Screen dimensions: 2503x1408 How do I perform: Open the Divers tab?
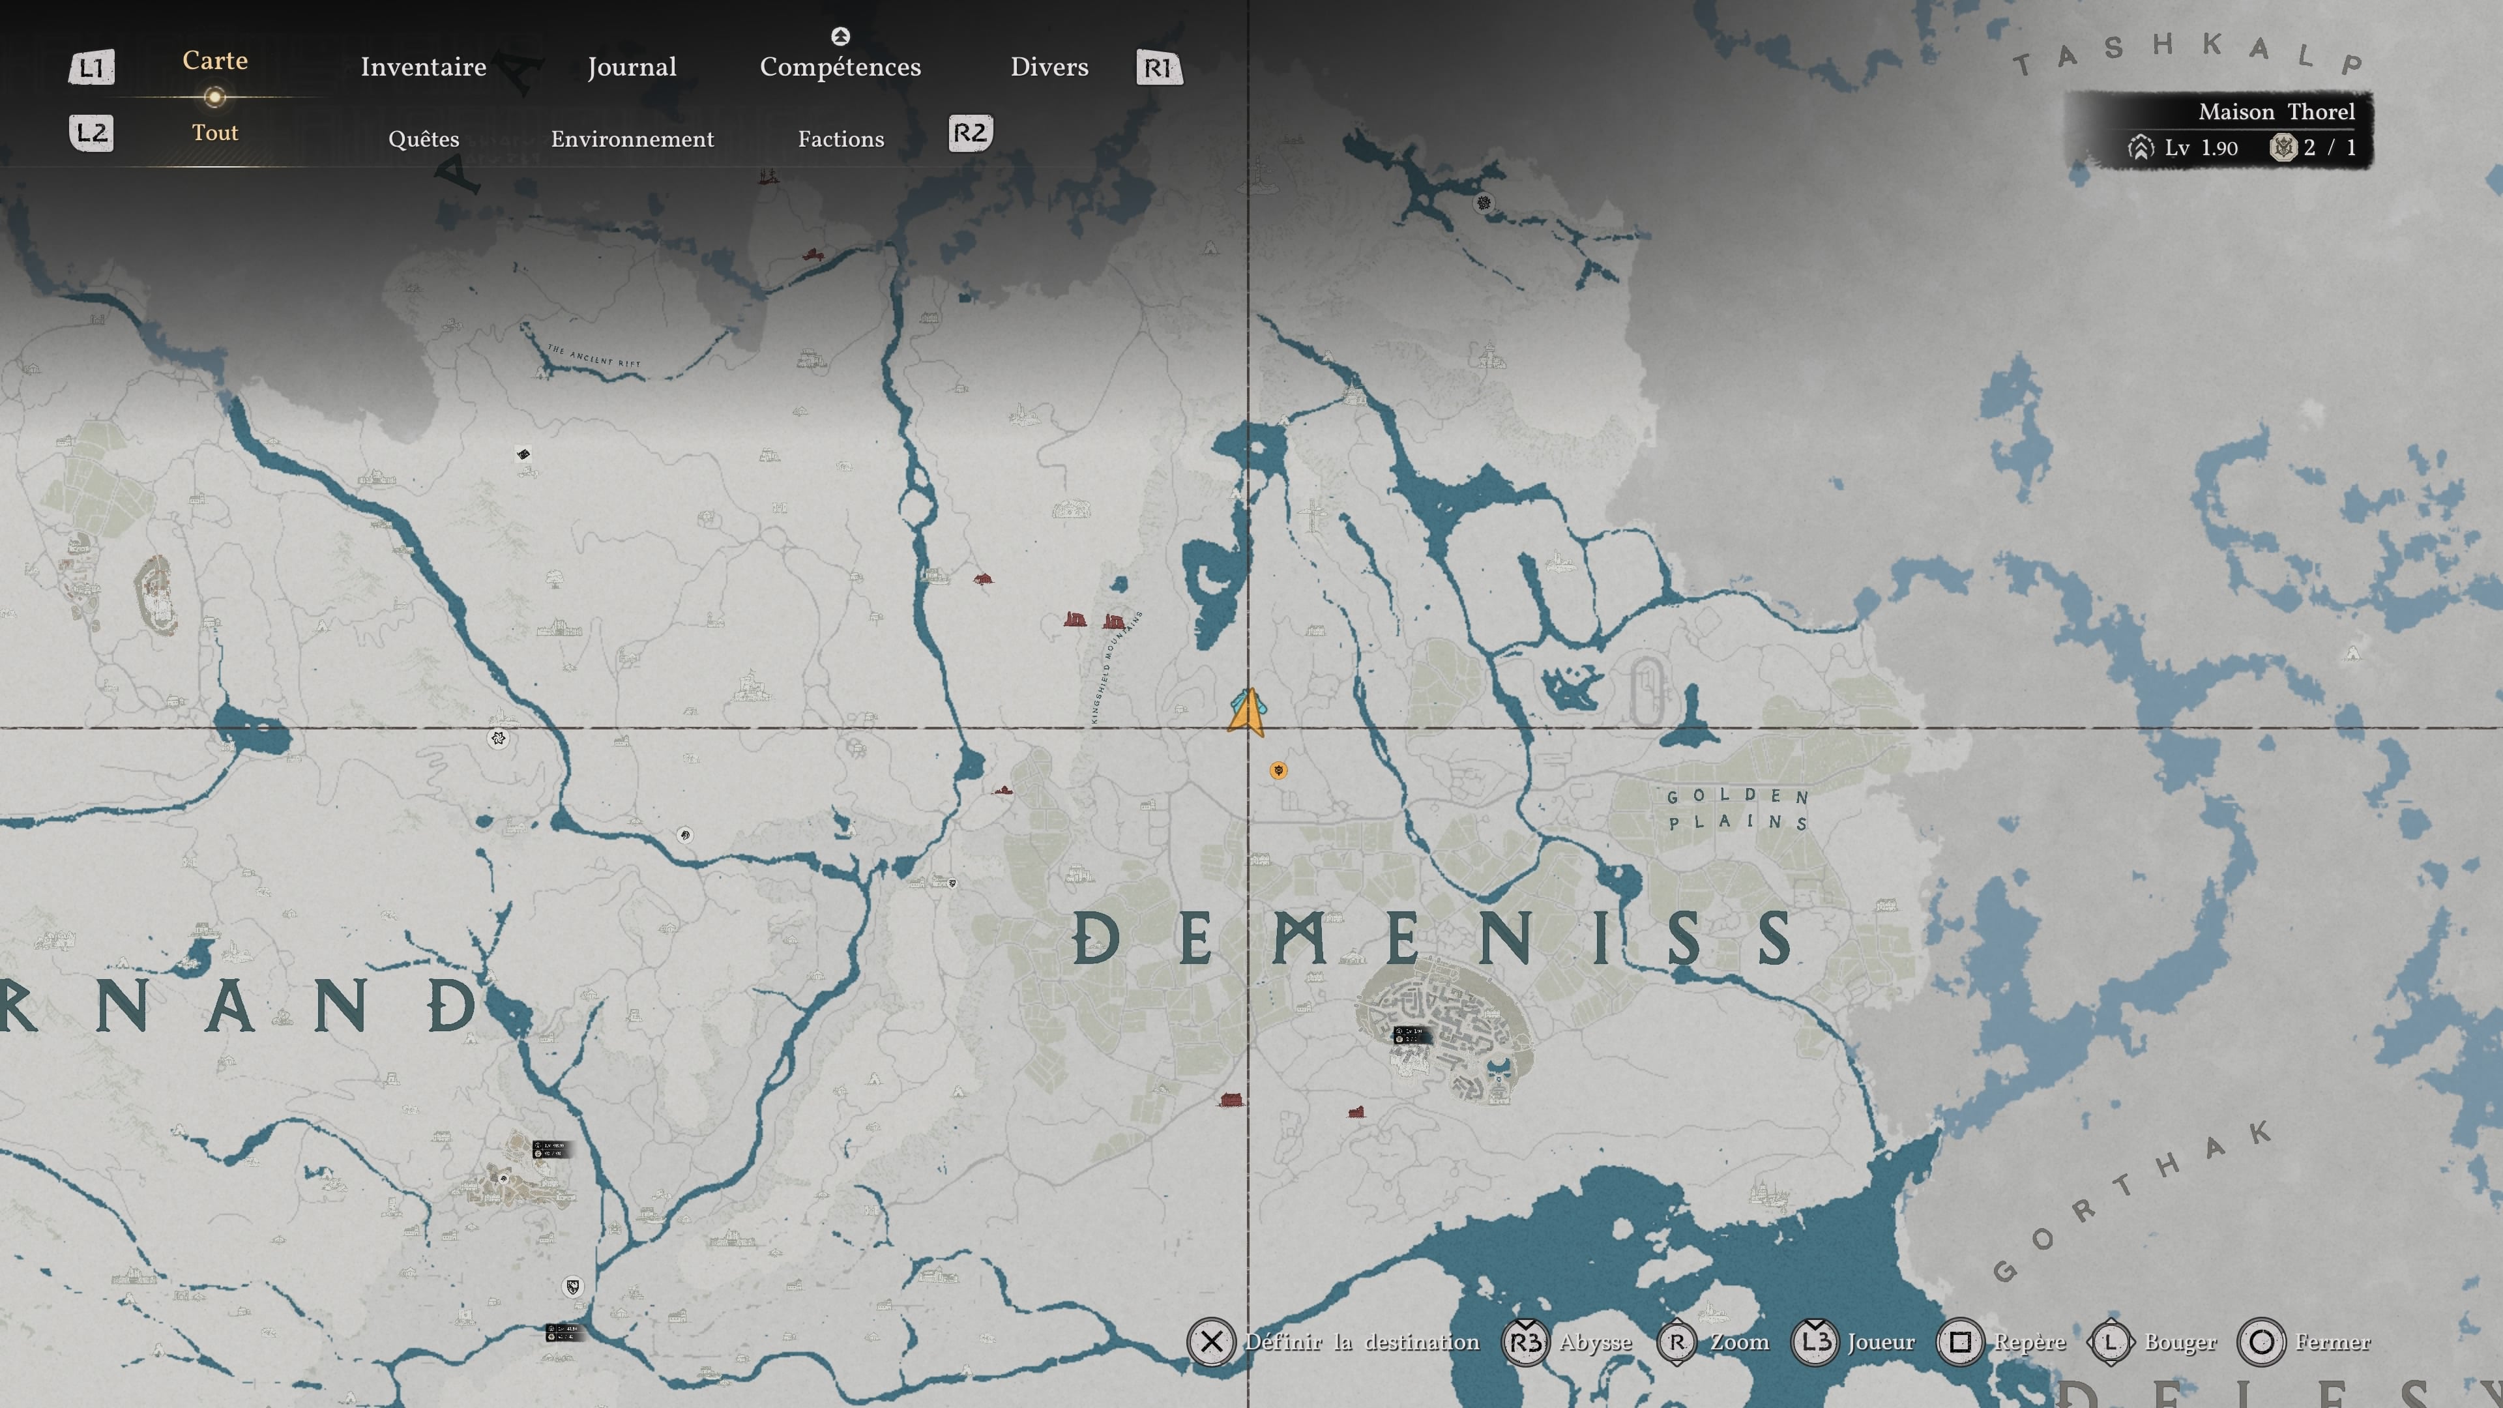1049,67
